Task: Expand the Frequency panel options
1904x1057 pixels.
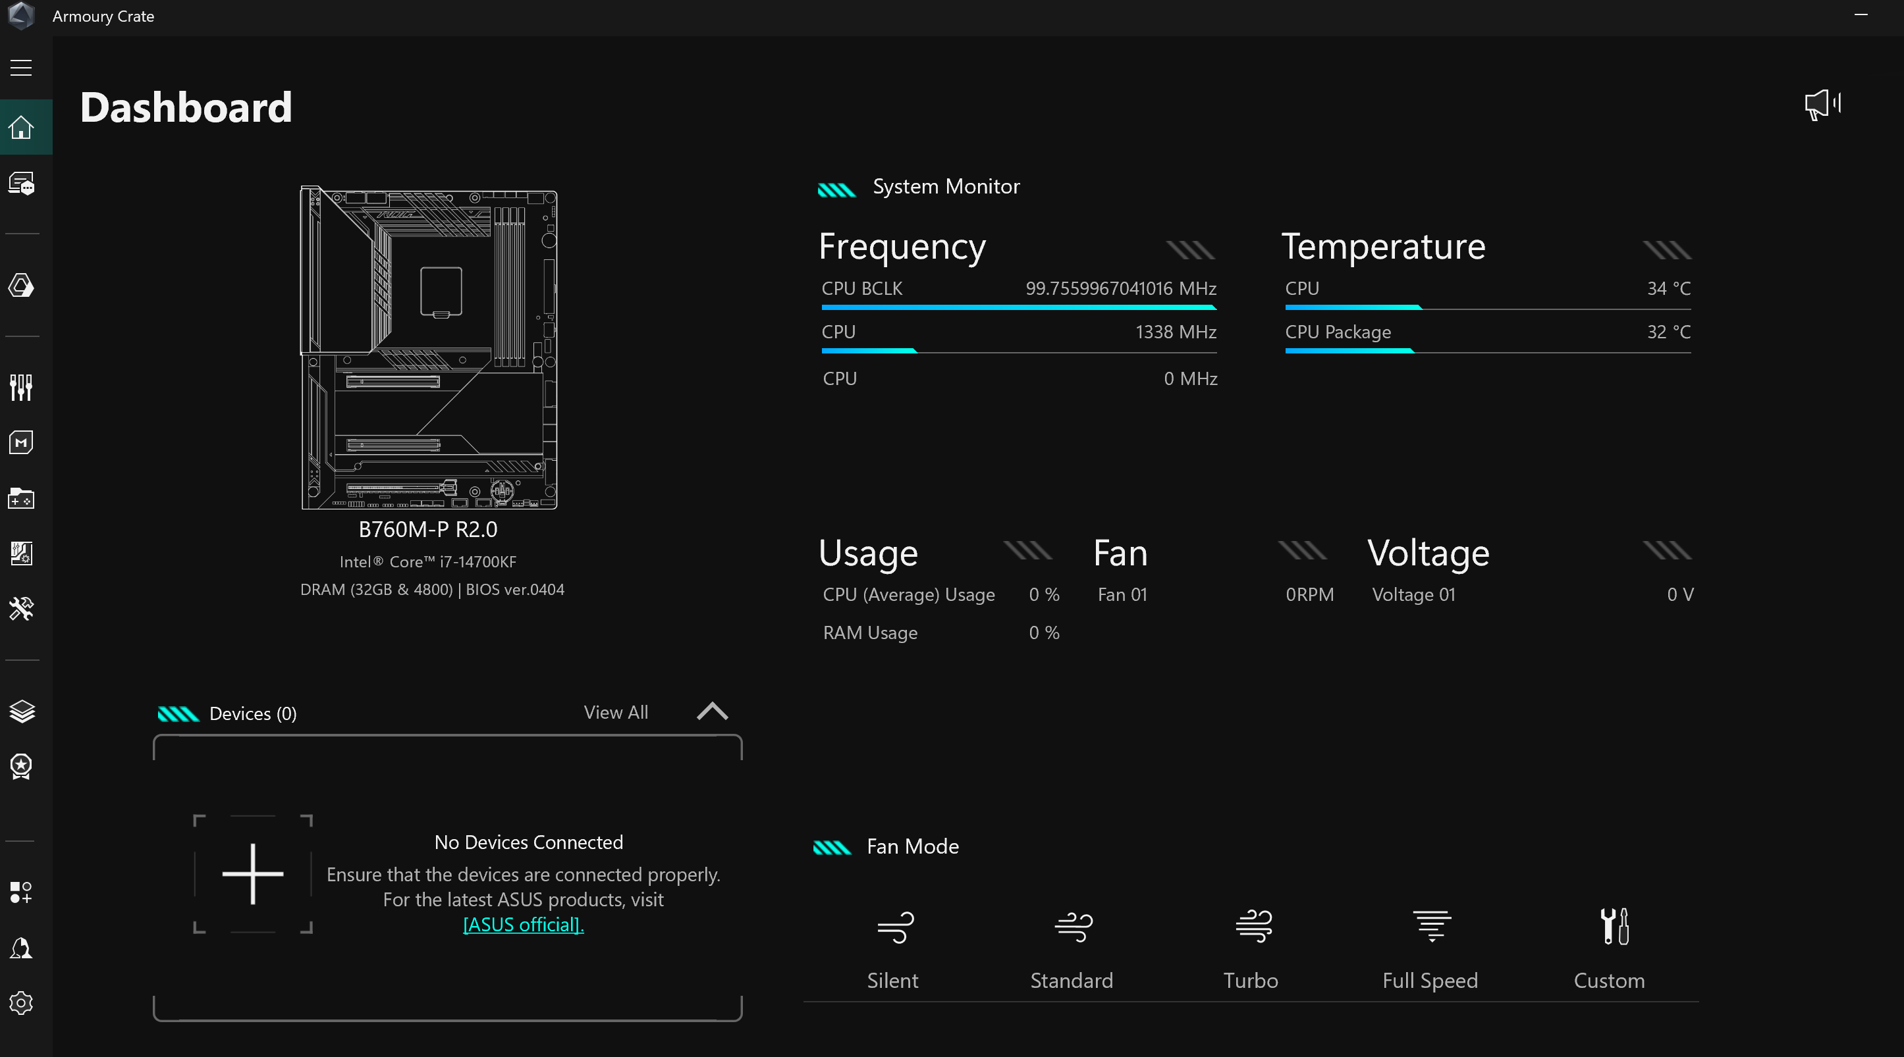Action: click(x=1190, y=250)
